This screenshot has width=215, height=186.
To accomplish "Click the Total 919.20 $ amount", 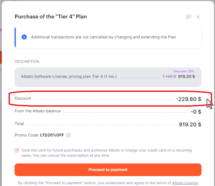I will (190, 125).
